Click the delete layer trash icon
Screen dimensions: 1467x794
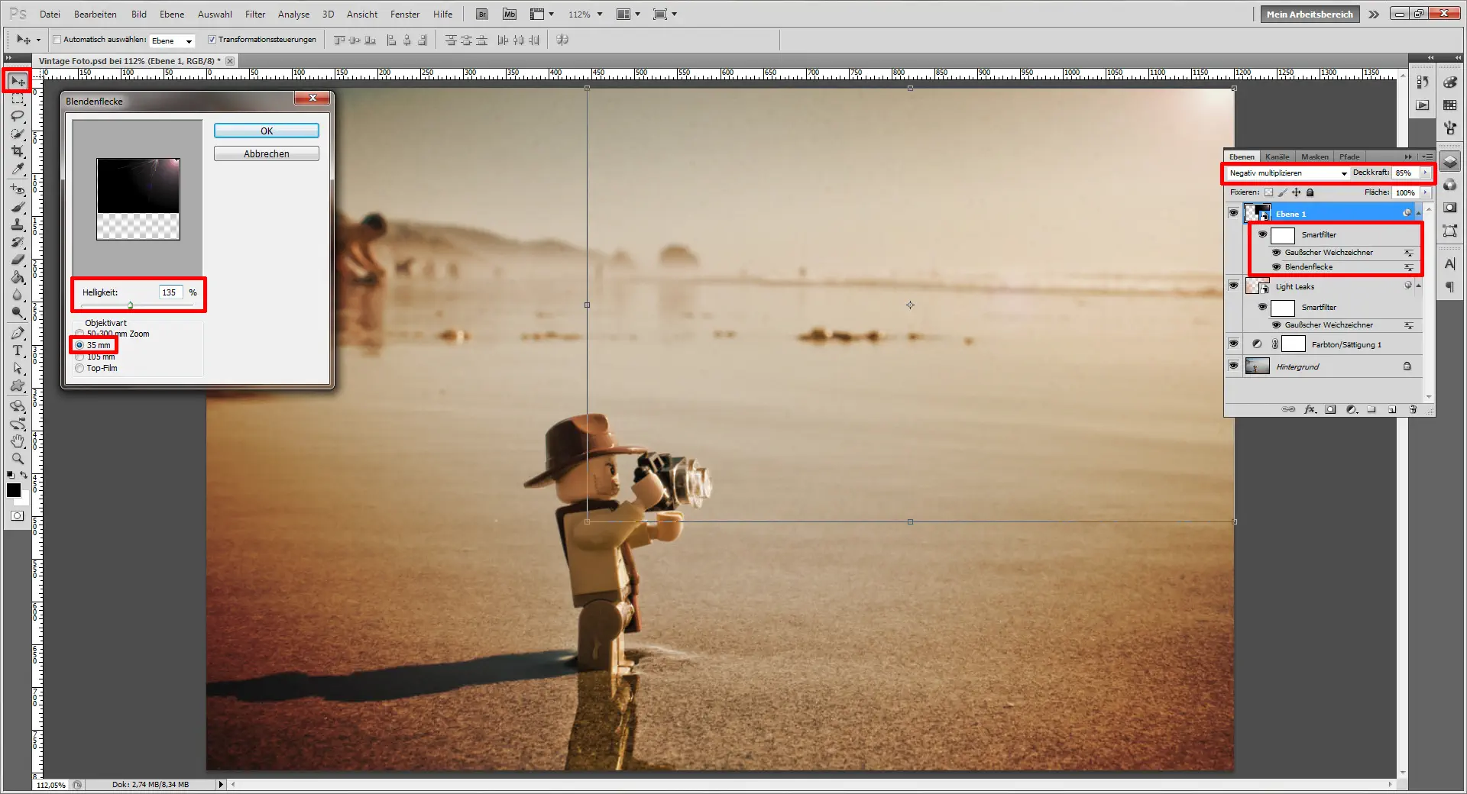(x=1413, y=410)
